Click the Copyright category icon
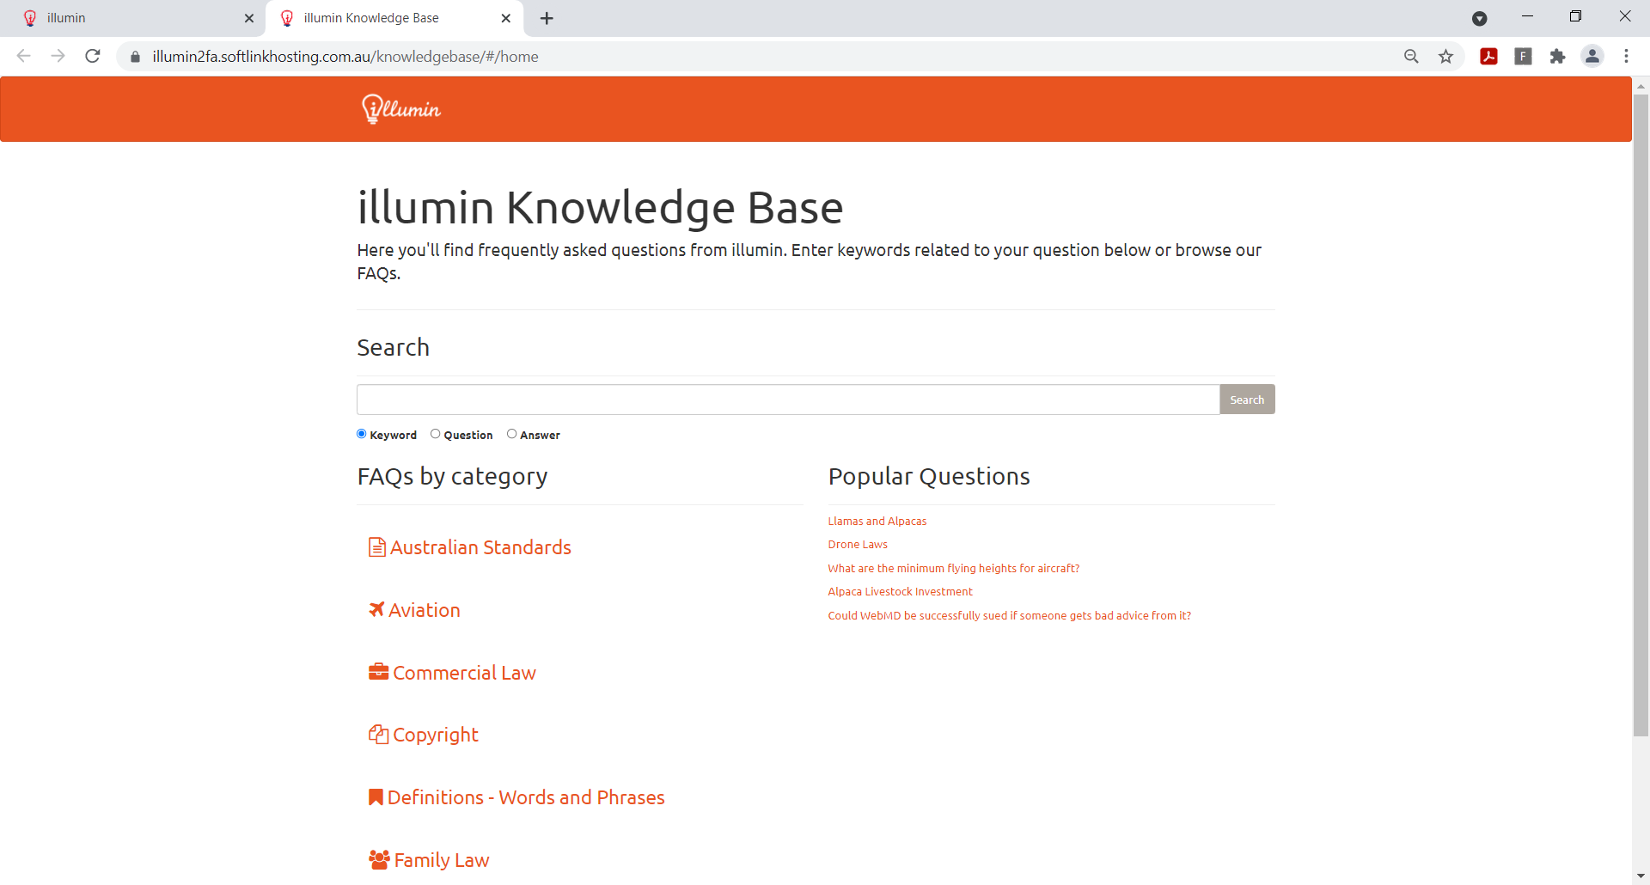 pos(377,734)
